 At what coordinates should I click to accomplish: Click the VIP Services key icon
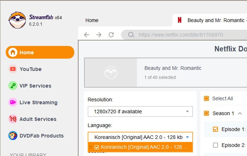coord(13,86)
